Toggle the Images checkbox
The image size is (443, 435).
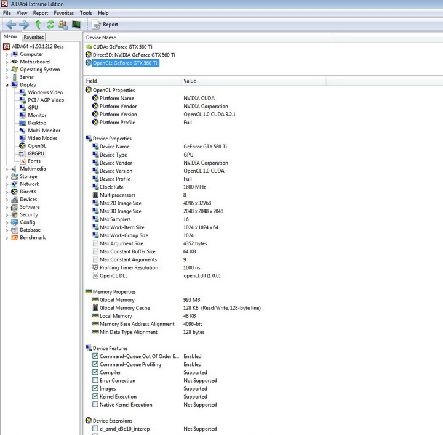point(95,388)
